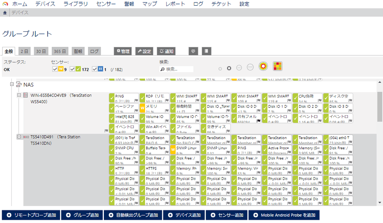
Task: Collapse the TS5410D491 device node
Action: pyautogui.click(x=19, y=137)
